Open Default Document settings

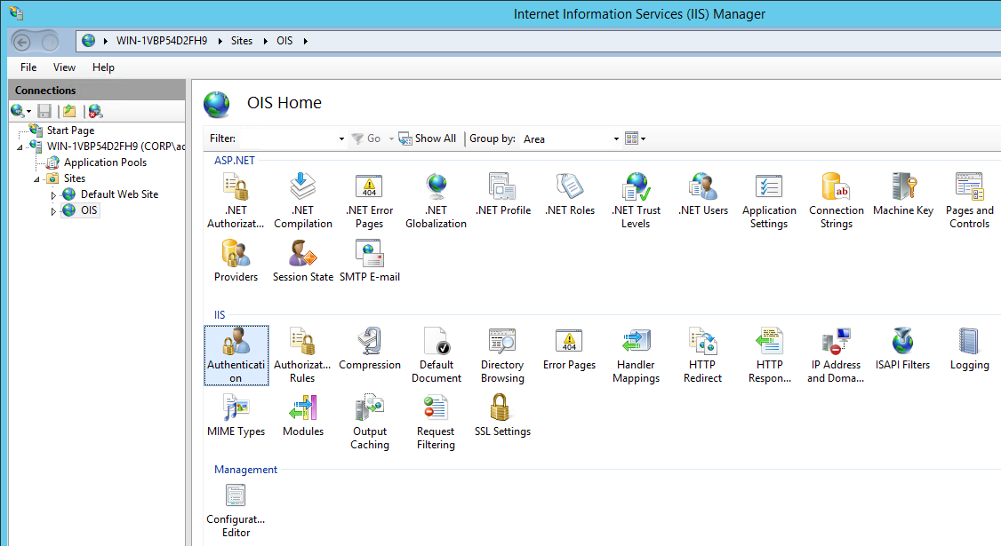pos(436,355)
